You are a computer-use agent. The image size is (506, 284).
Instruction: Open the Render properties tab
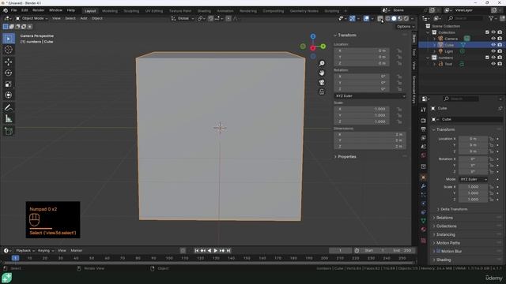point(424,121)
